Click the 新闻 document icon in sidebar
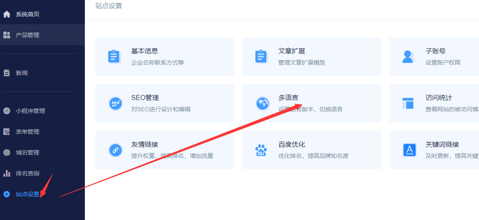This screenshot has height=220, width=479. coord(7,73)
